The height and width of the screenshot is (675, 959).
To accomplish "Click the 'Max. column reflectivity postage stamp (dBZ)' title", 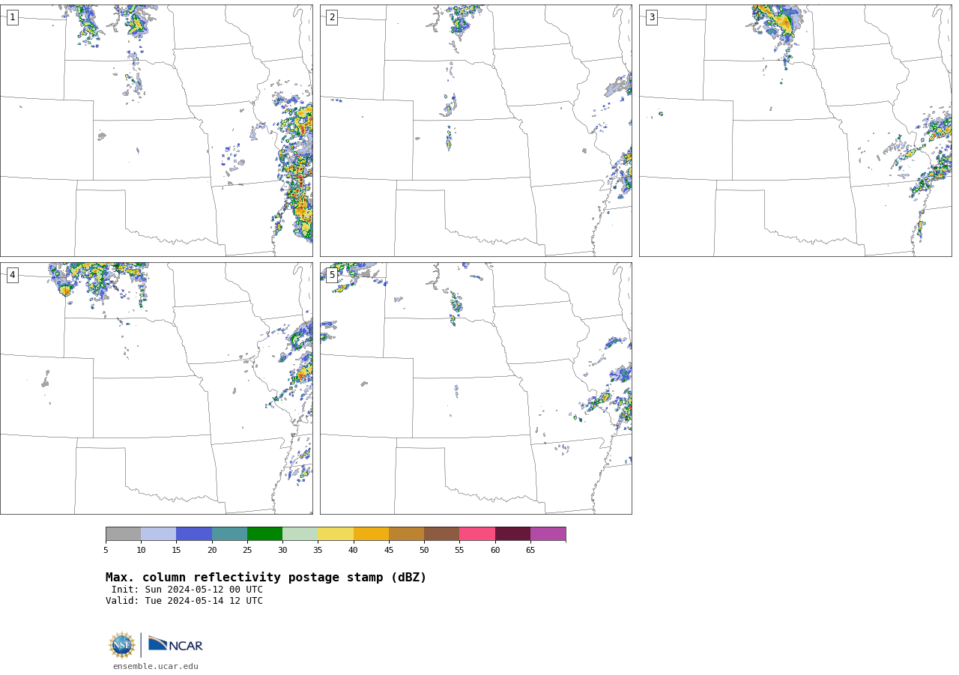I will 266,578.
